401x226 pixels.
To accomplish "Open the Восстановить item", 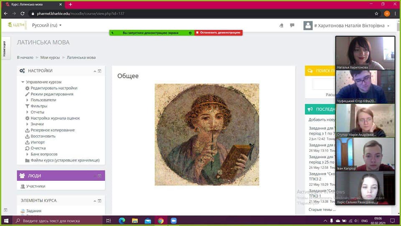I will click(x=43, y=136).
